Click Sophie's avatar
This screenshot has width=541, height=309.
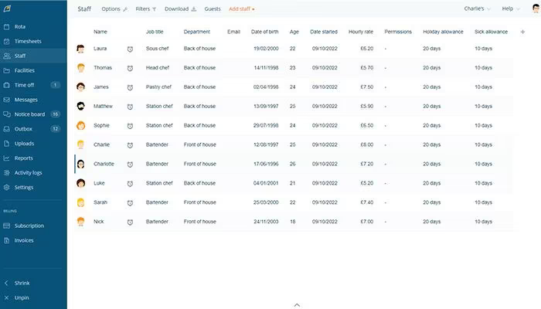point(80,125)
